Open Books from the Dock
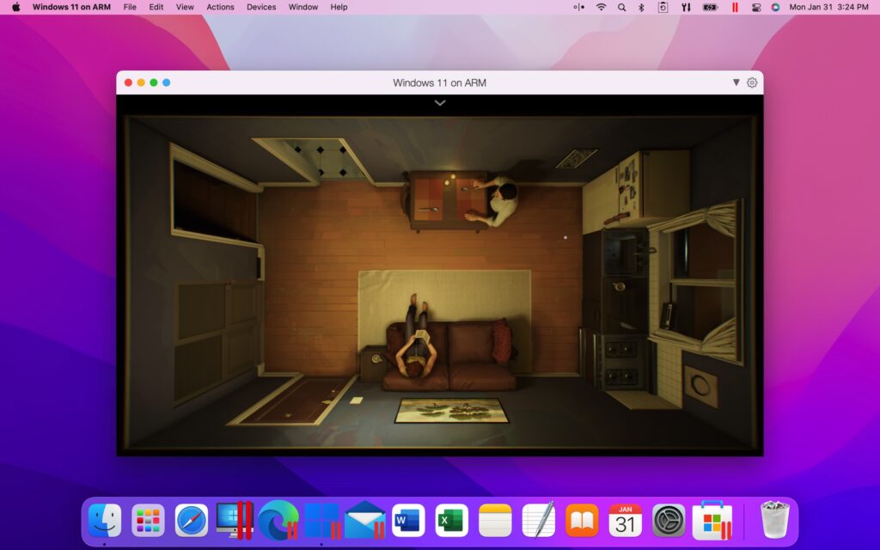 coord(582,520)
